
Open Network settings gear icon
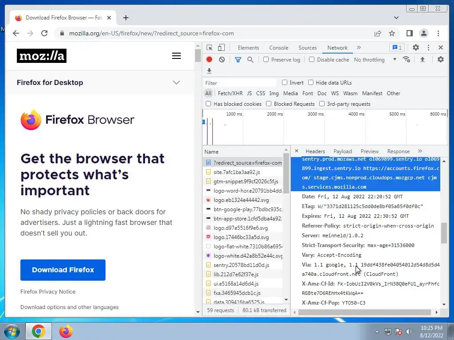coord(440,60)
